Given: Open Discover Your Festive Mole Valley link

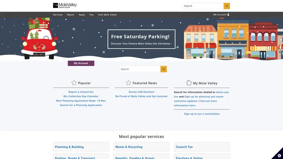Looking at the screenshot, I should tap(141, 43).
